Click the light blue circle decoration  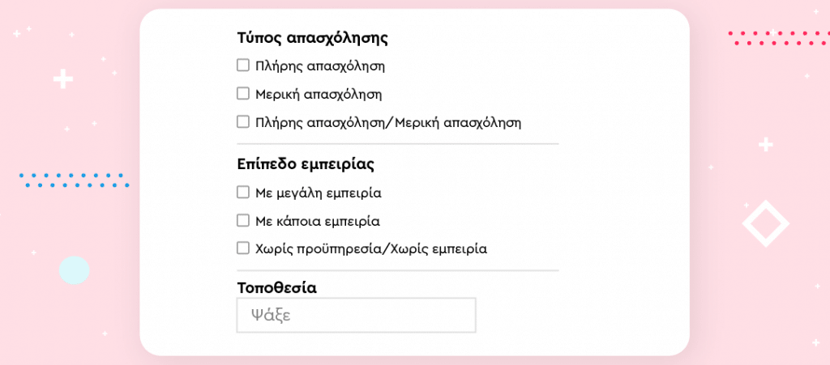pyautogui.click(x=74, y=270)
